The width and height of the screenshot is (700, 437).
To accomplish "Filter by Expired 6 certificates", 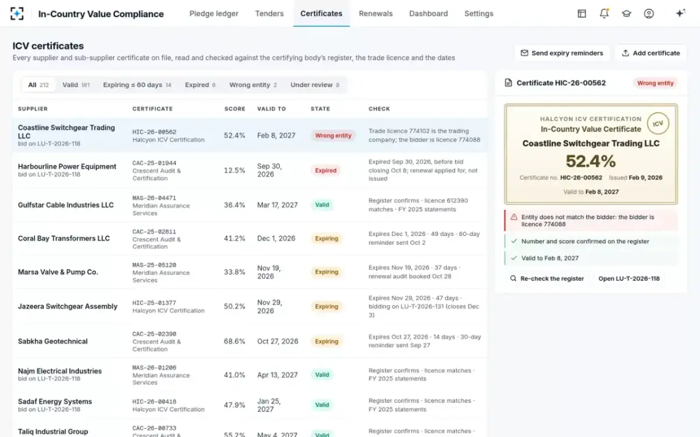I will point(200,85).
